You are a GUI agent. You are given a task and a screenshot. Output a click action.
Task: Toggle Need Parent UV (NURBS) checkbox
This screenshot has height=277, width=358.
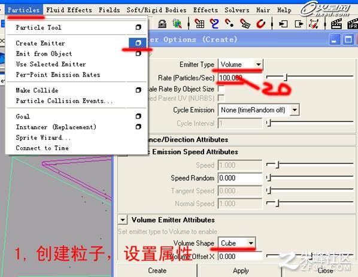click(x=221, y=98)
